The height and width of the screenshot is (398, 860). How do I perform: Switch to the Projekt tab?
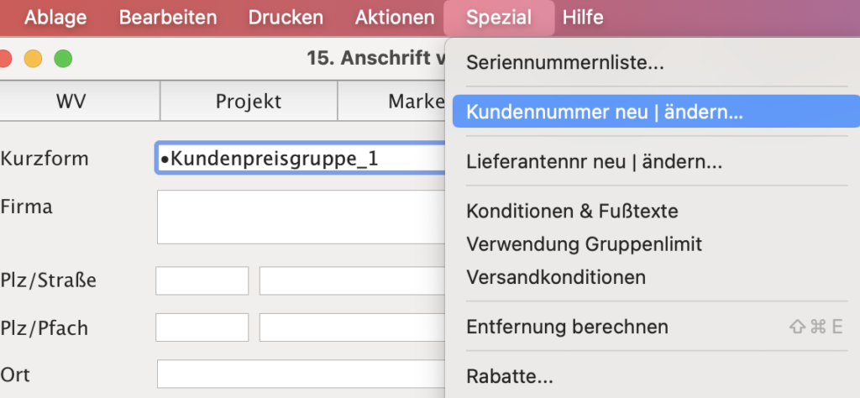(248, 102)
